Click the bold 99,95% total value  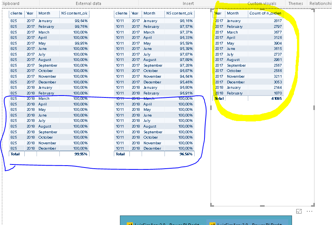(81, 154)
